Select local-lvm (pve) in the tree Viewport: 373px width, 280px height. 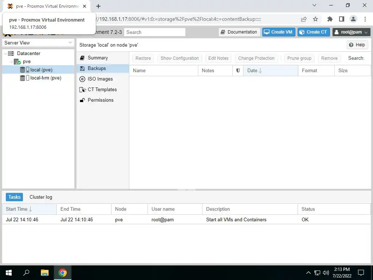coord(38,78)
